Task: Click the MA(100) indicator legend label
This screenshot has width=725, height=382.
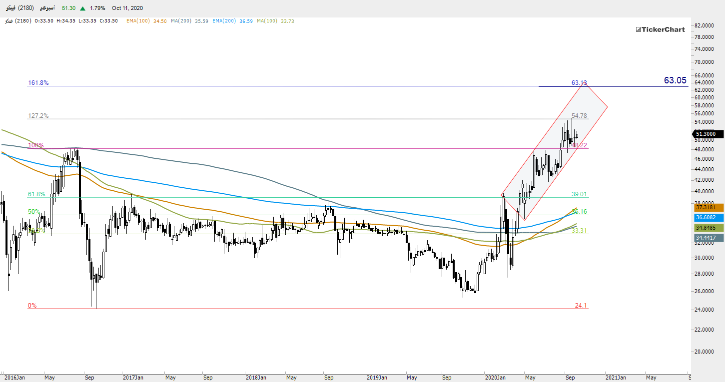Action: [x=268, y=21]
